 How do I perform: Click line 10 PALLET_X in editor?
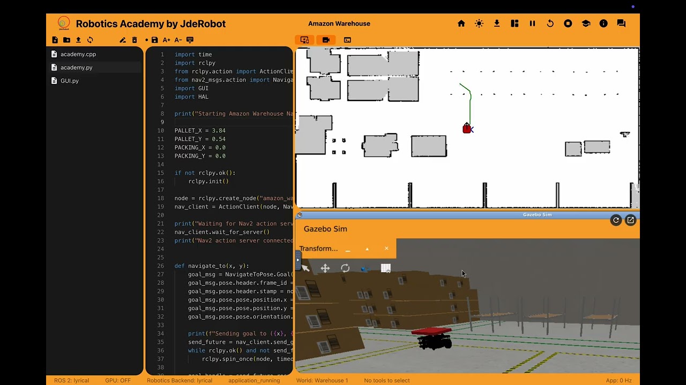coord(200,130)
